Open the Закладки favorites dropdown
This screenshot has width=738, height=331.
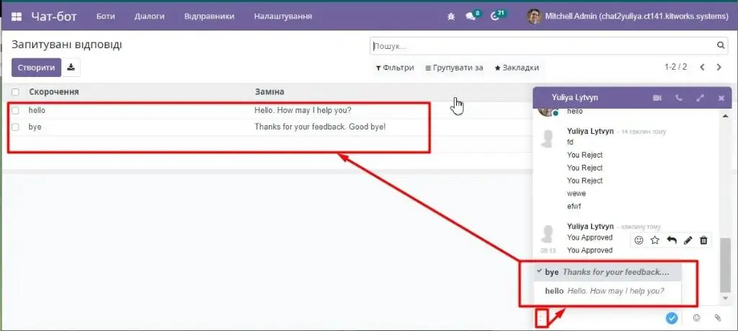click(516, 68)
